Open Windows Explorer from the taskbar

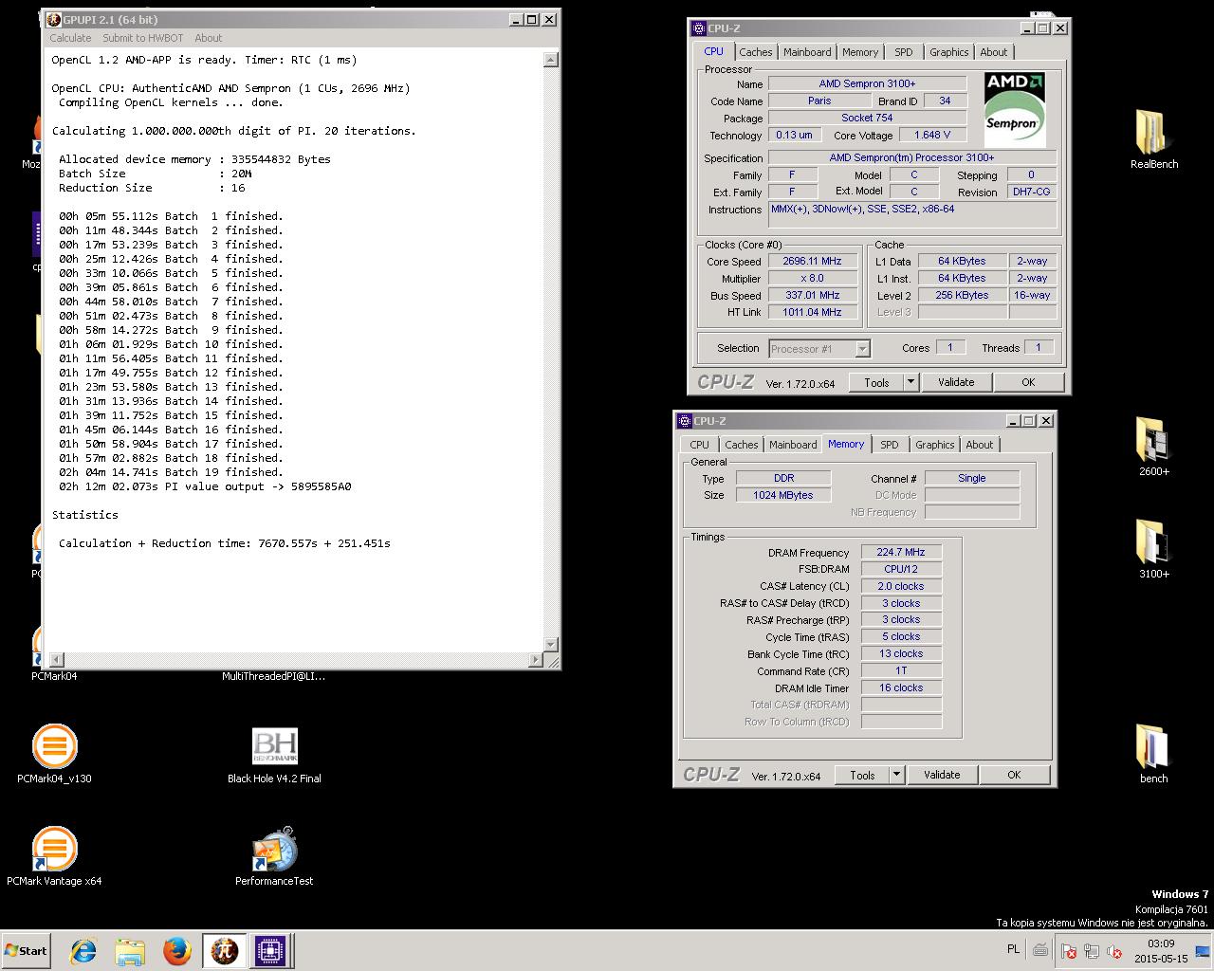[x=130, y=951]
